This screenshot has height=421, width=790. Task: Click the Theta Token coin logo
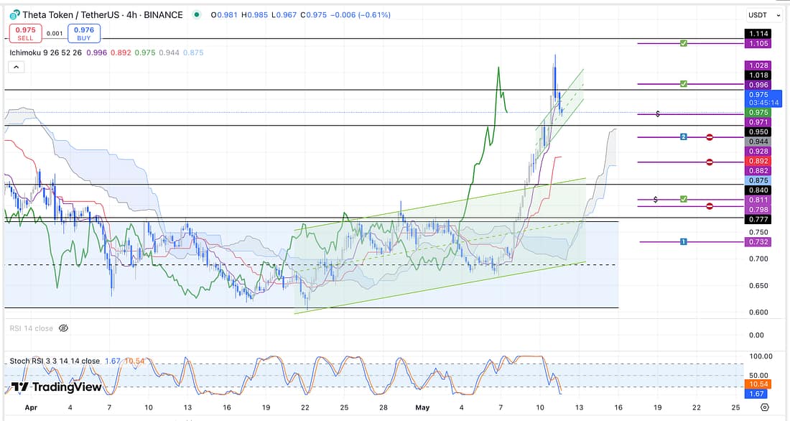pos(14,14)
